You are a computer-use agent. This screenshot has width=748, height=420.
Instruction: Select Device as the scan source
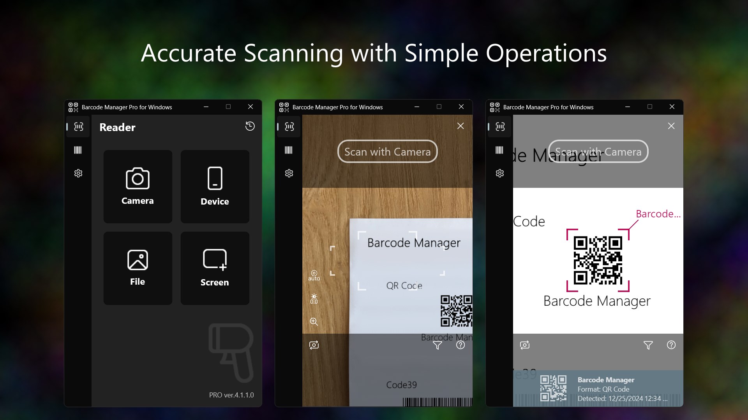point(214,187)
